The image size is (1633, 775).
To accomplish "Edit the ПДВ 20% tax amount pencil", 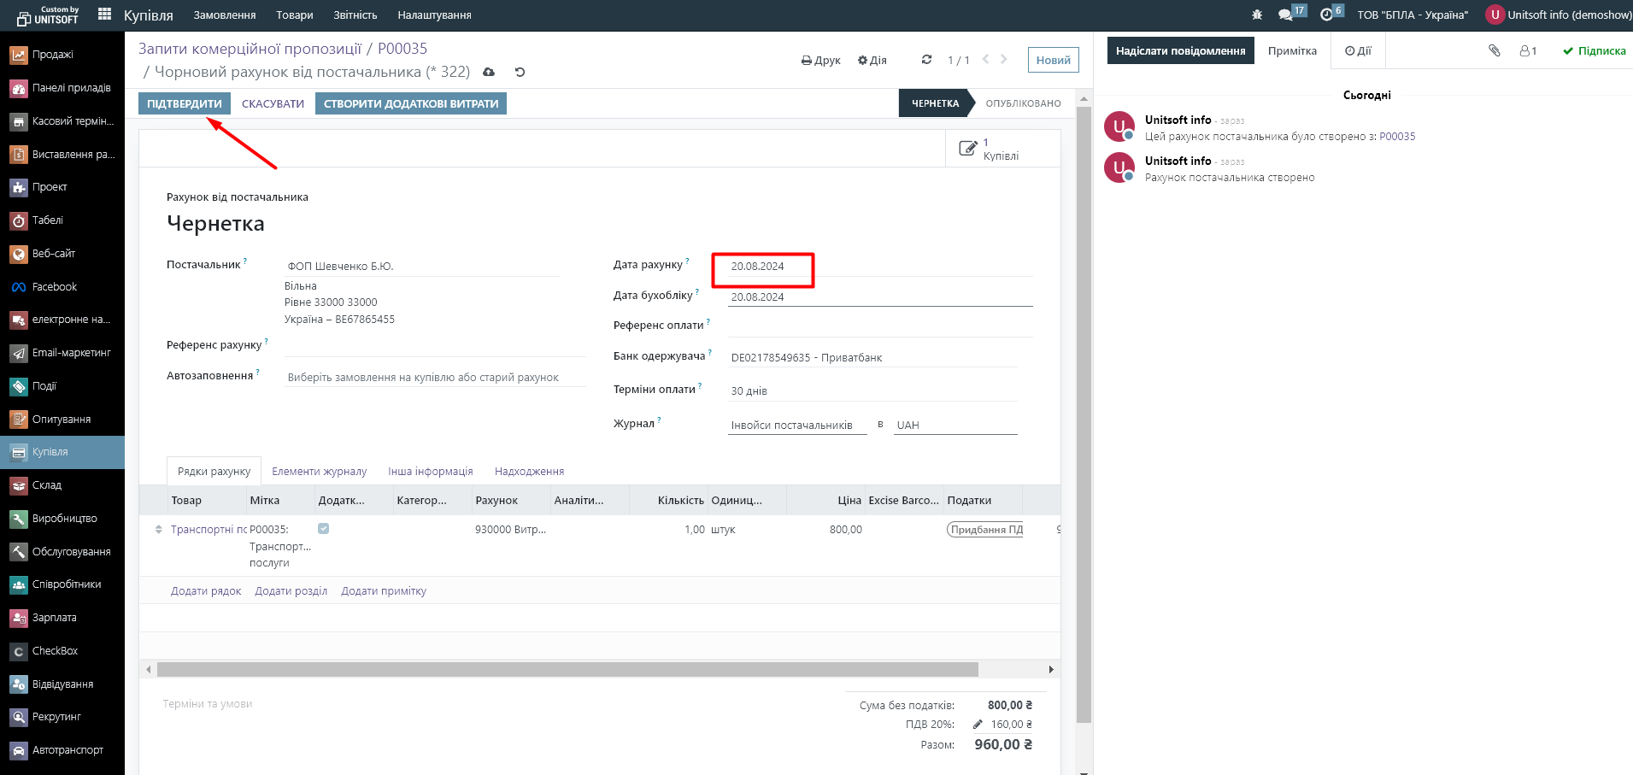I will point(978,725).
